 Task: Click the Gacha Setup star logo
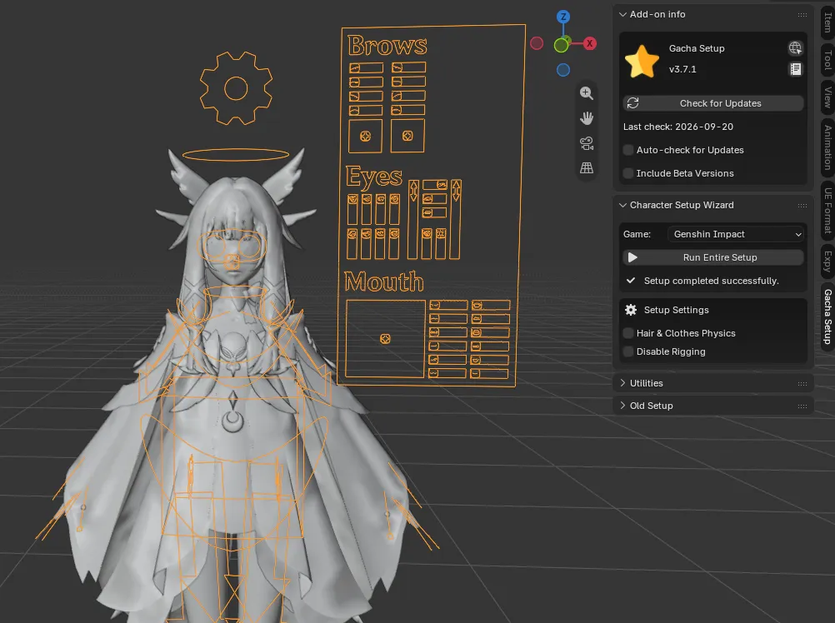tap(642, 62)
